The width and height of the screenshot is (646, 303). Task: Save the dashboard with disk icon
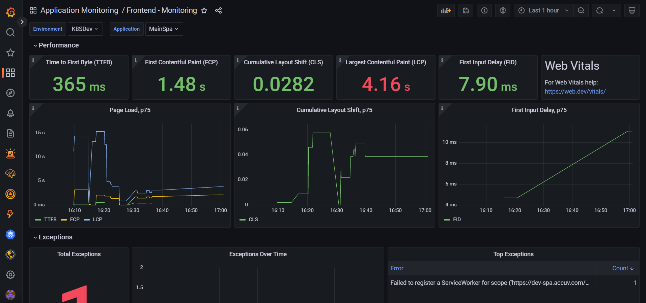pyautogui.click(x=466, y=10)
